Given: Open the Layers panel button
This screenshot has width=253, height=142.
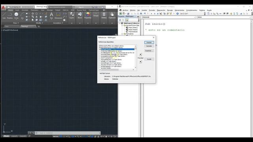Looking at the screenshot, I should (72, 15).
